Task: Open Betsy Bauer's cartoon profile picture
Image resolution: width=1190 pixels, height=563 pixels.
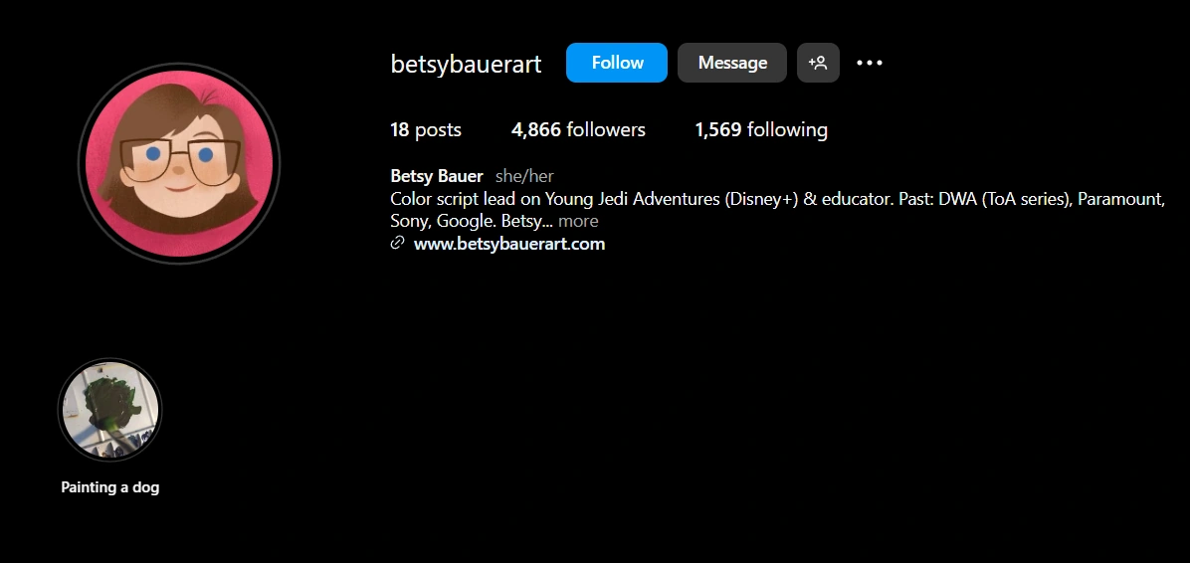Action: tap(179, 164)
